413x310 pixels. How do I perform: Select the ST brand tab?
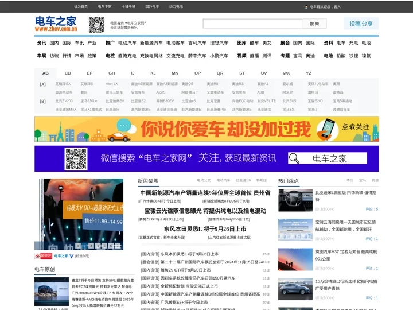tap(242, 73)
